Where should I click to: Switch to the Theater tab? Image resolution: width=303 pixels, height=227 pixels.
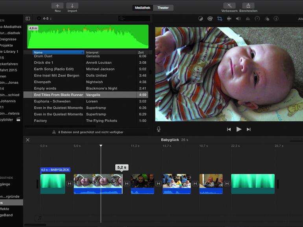point(163,8)
